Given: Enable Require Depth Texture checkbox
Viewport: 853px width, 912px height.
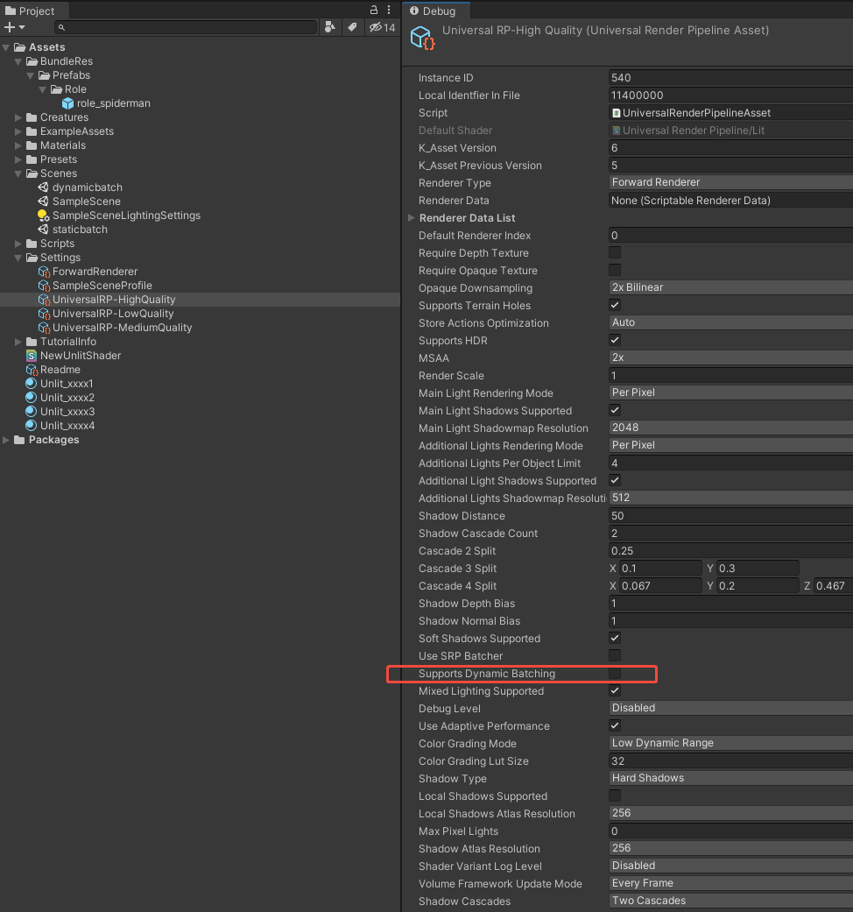Looking at the screenshot, I should [x=615, y=252].
